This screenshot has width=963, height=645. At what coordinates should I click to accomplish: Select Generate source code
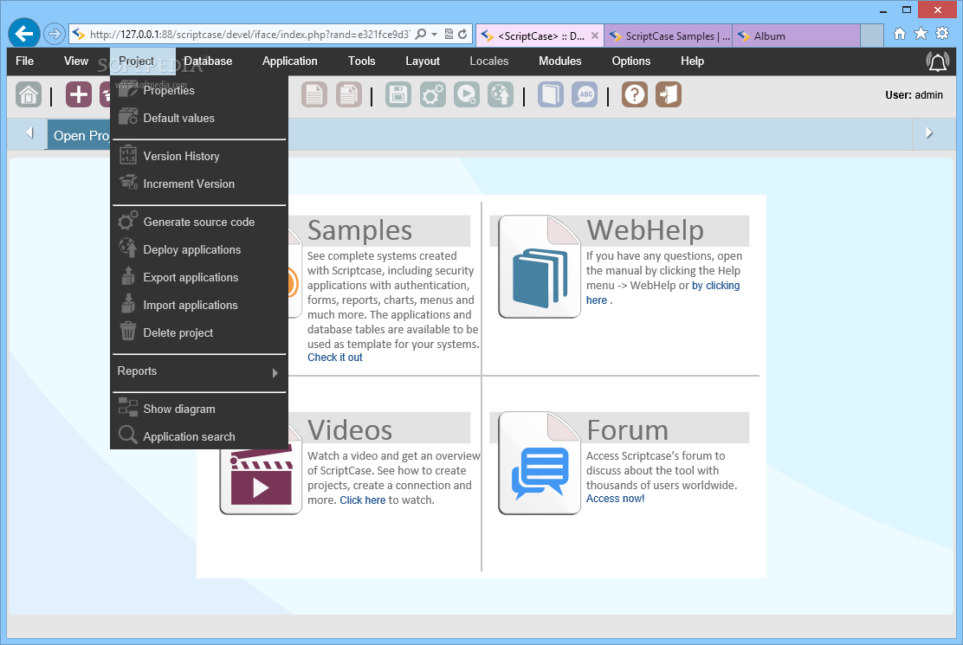pos(199,222)
